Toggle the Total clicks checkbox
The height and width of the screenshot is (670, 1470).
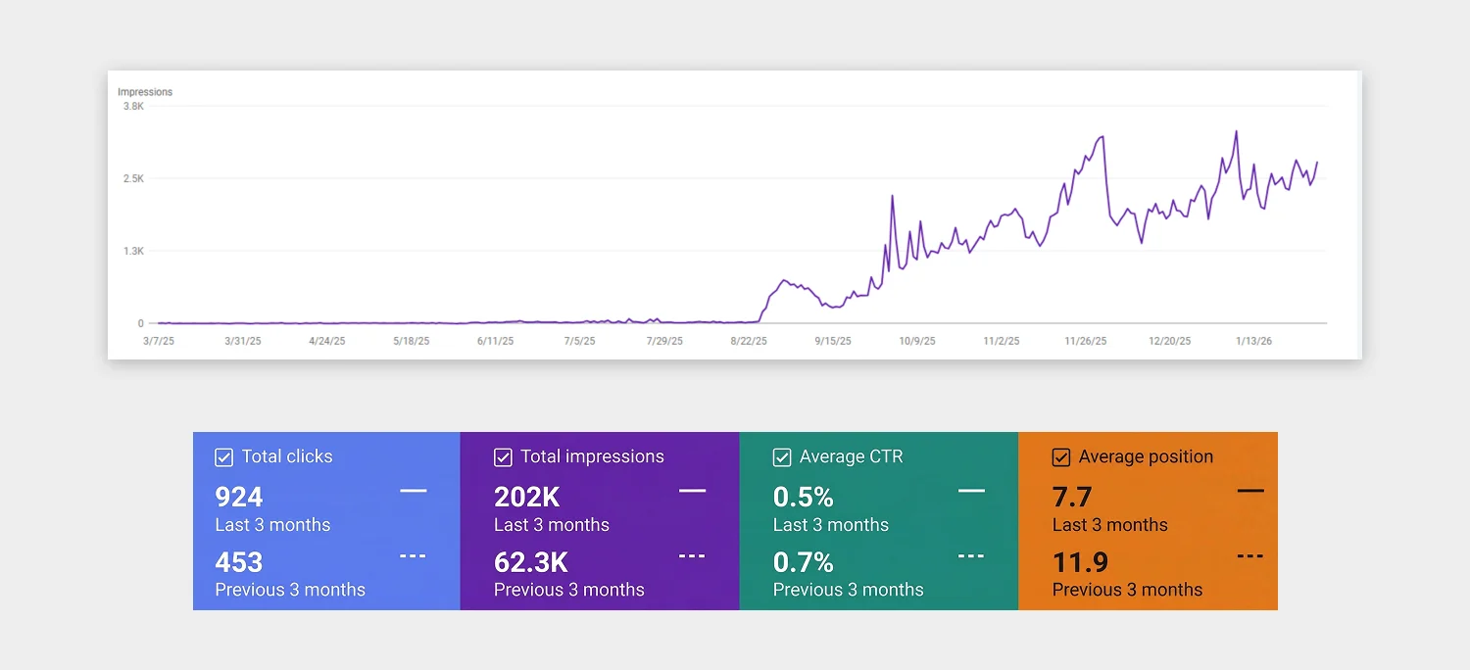click(223, 457)
